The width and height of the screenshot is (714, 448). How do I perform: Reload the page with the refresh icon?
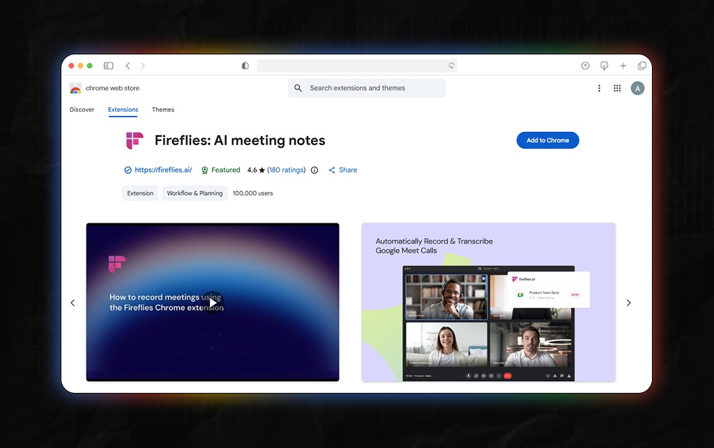[451, 66]
